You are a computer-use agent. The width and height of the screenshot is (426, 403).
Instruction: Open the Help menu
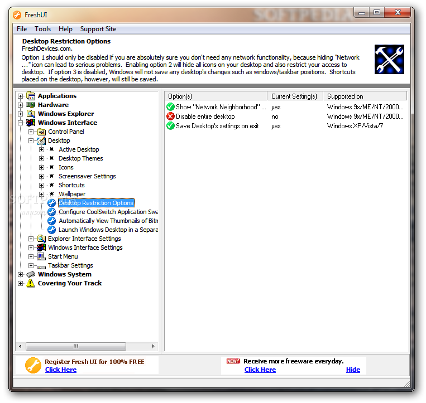coord(65,29)
